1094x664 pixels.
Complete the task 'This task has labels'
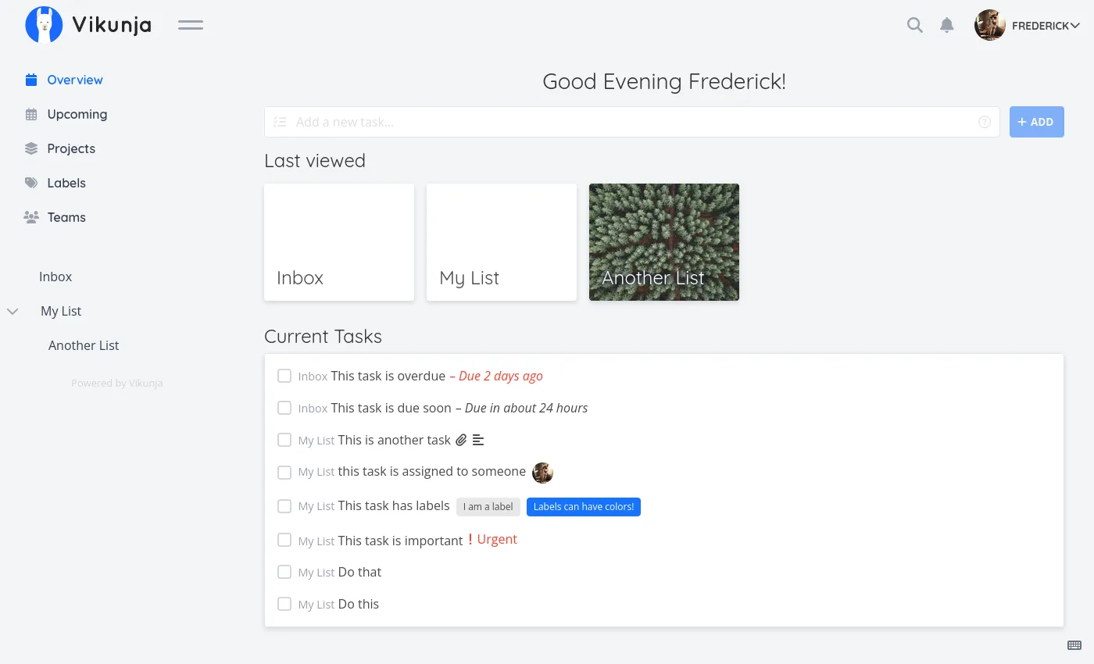click(284, 506)
